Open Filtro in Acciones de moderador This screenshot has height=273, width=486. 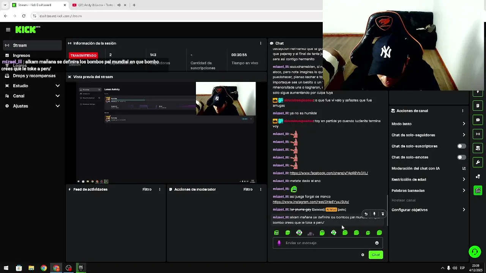point(248,189)
